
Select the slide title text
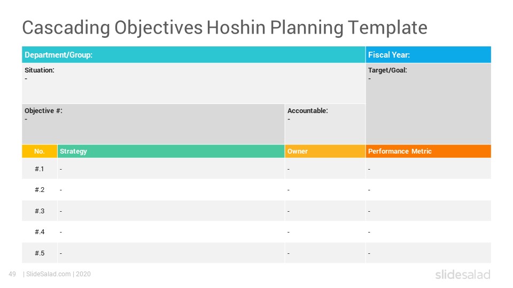point(225,27)
